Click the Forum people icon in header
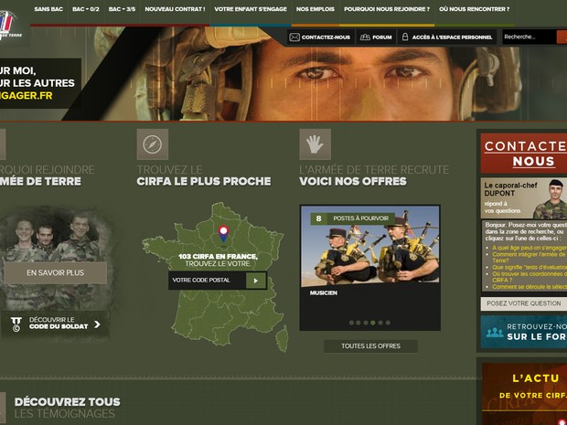This screenshot has height=425, width=567. click(365, 37)
